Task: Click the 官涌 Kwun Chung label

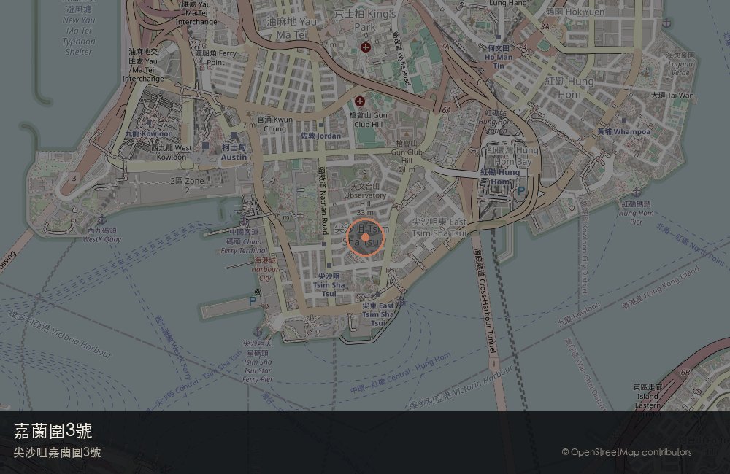Action: click(274, 124)
